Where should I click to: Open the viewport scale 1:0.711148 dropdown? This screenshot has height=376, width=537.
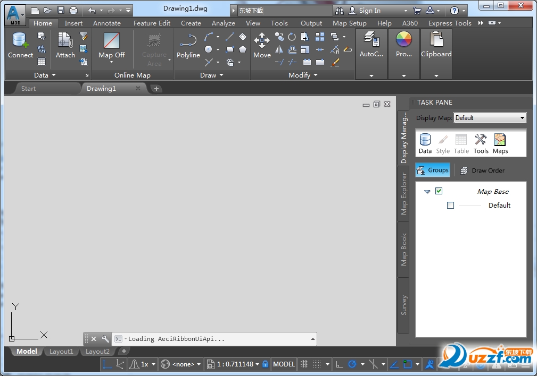click(x=235, y=364)
